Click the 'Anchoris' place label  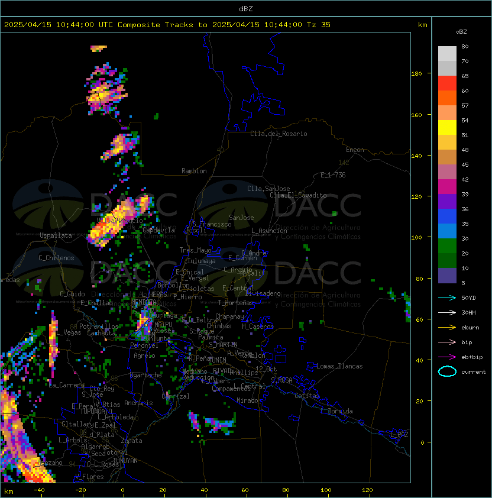click(x=138, y=403)
